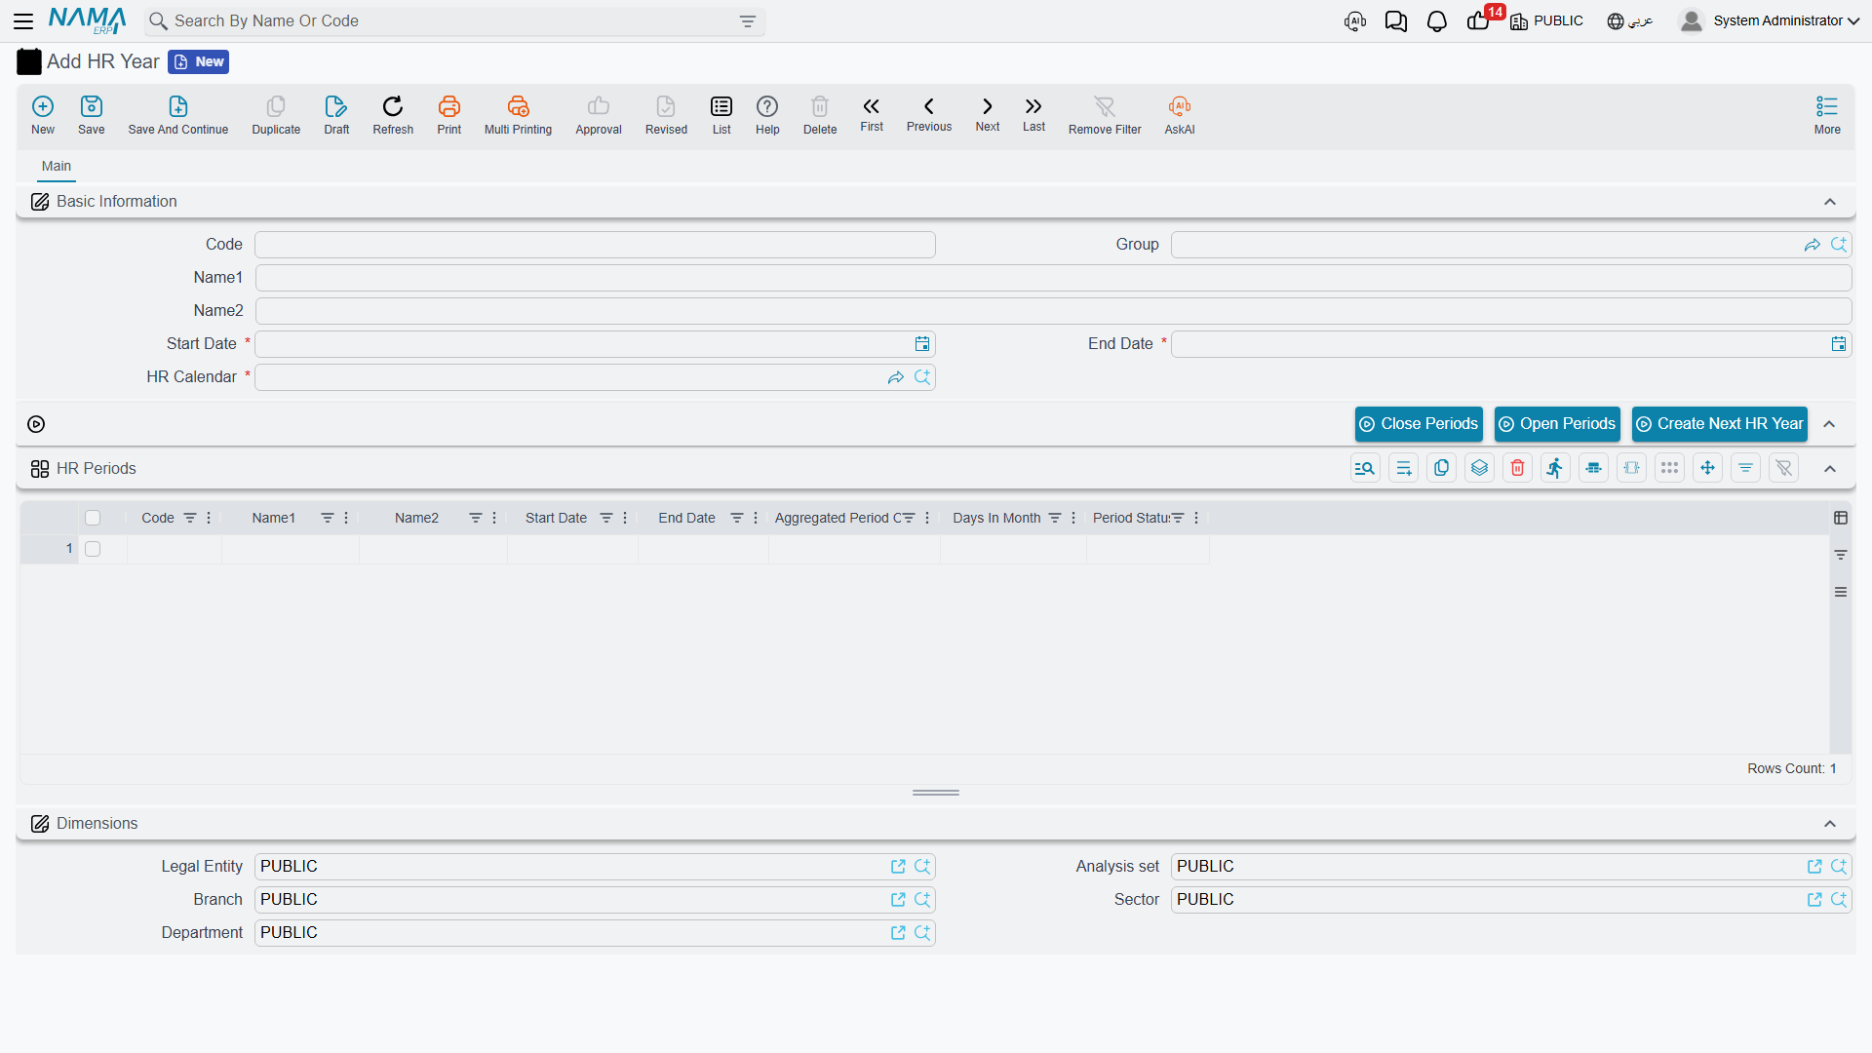Click the Open Periods button
The height and width of the screenshot is (1053, 1872).
click(1557, 424)
